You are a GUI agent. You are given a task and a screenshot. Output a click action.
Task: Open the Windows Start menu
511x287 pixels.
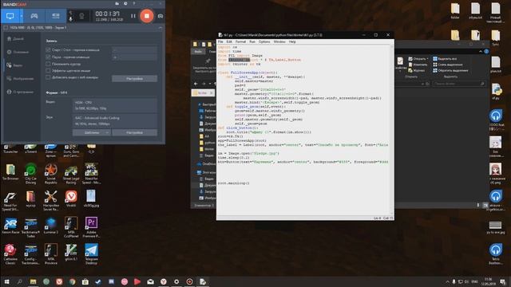pyautogui.click(x=6, y=281)
